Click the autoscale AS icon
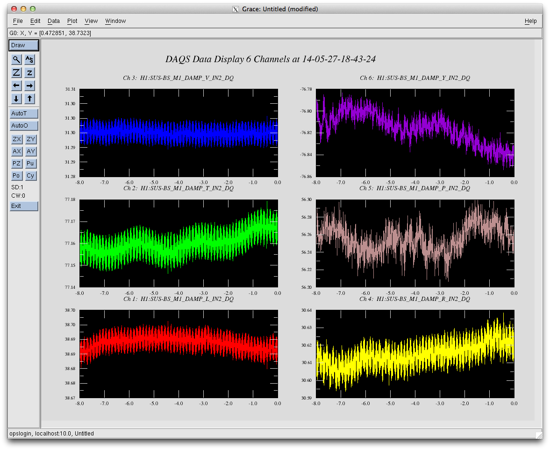This screenshot has height=450, width=550. (29, 59)
